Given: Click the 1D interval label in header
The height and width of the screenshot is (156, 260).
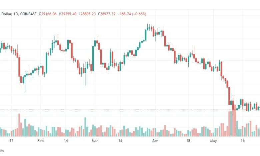Looking at the screenshot, I should point(16,14).
